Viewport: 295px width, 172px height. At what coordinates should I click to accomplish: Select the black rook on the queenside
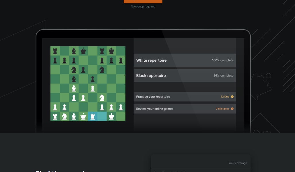55,51
